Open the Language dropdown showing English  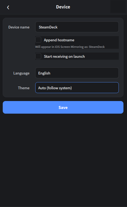pyautogui.click(x=77, y=73)
